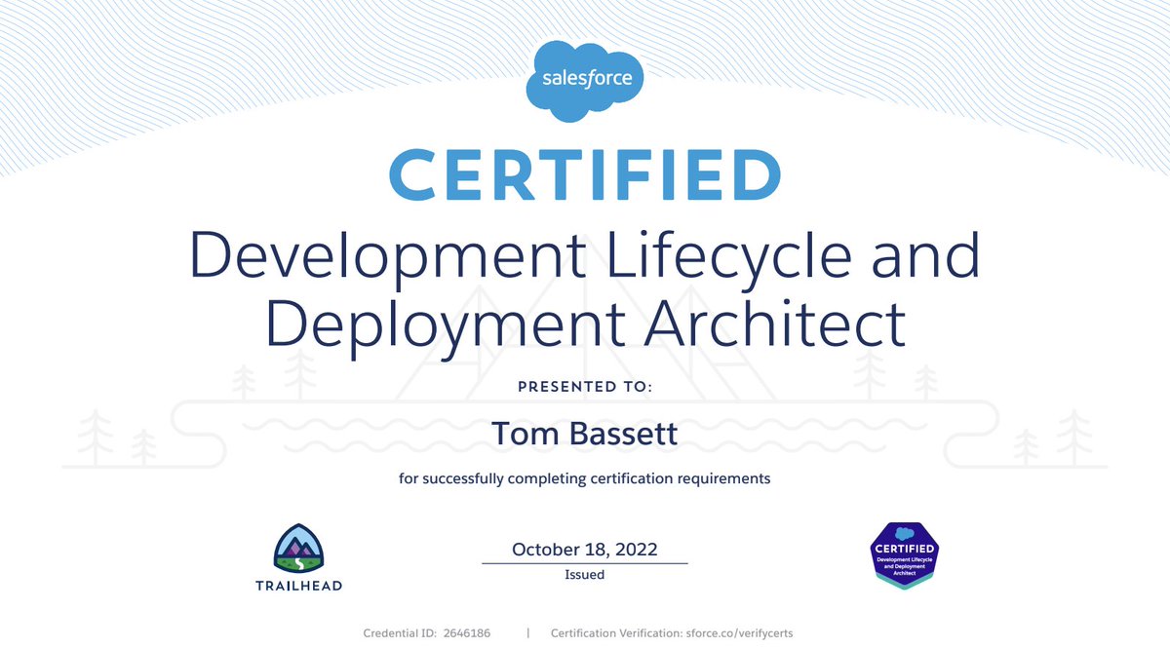Screen dimensions: 1170x648
Task: Select the name Tom Bassett
Action: 583,434
